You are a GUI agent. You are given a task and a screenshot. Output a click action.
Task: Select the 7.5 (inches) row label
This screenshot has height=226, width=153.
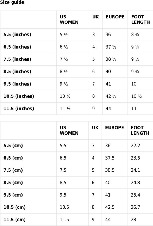[17, 59]
